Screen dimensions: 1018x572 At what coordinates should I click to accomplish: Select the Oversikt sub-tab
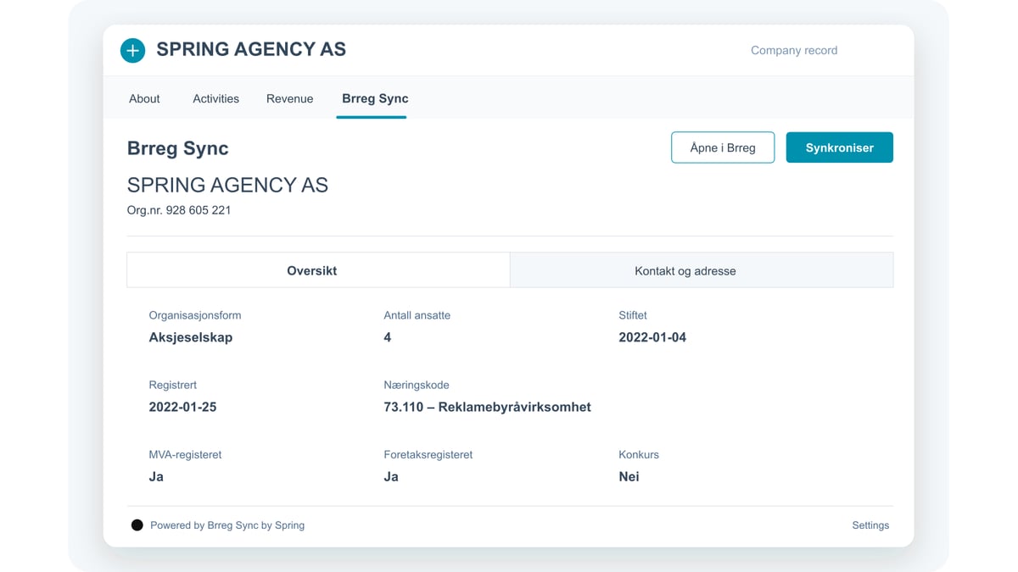tap(318, 270)
